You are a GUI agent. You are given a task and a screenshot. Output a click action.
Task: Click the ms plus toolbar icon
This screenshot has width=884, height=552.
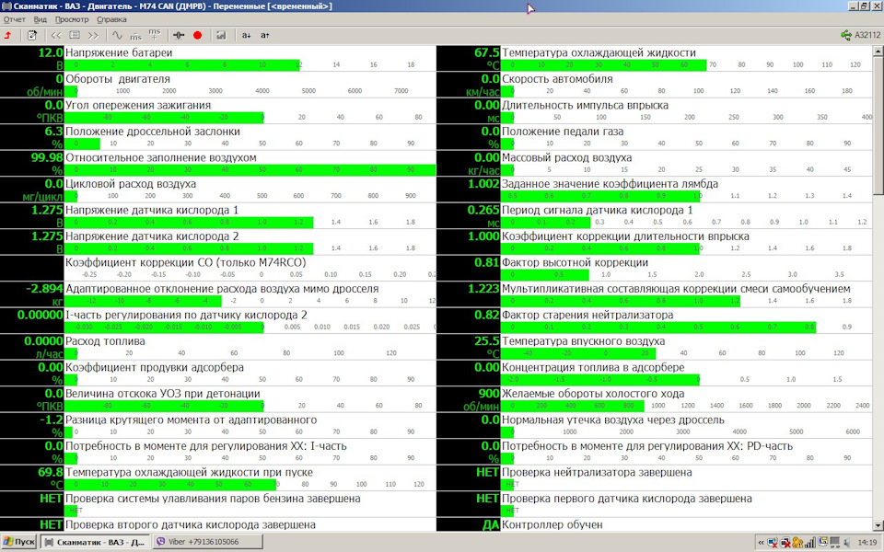pos(155,35)
